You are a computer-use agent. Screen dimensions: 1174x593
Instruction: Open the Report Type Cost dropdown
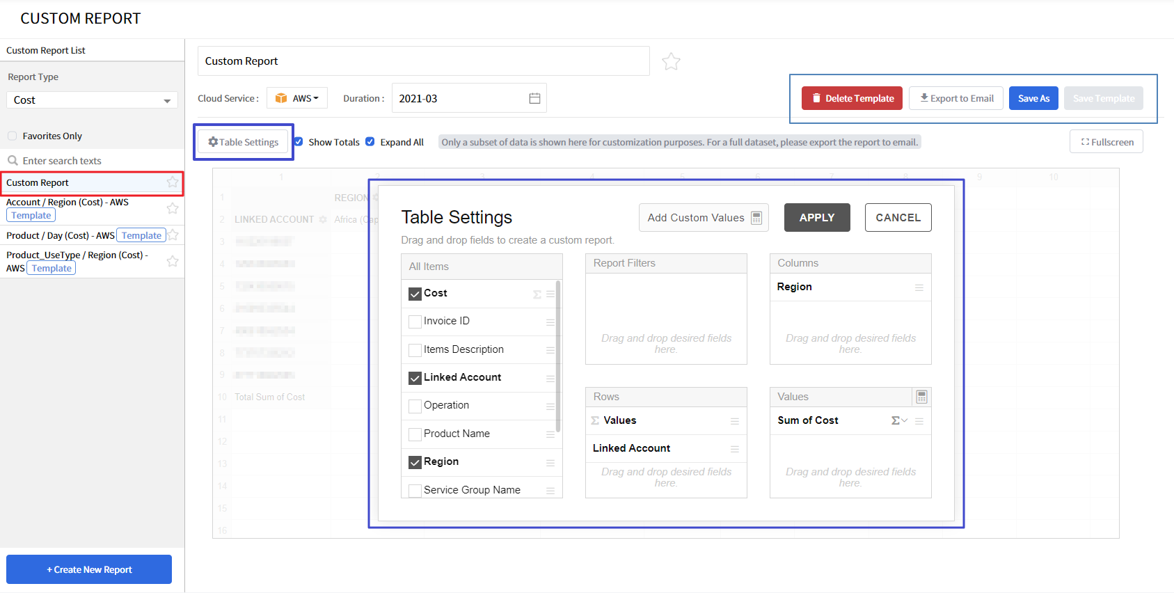[x=92, y=100]
